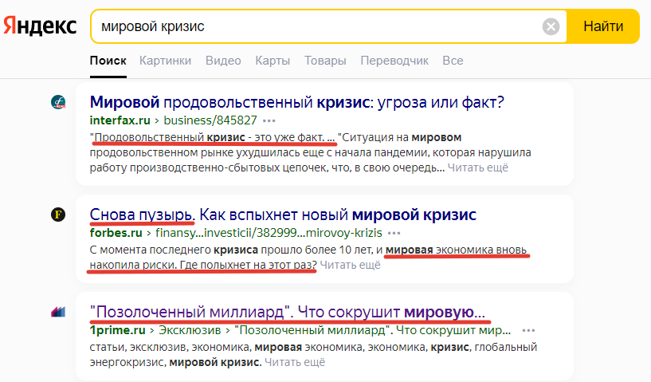Click the Forbes favicon next to the second result
This screenshot has height=382, width=651.
click(x=58, y=214)
